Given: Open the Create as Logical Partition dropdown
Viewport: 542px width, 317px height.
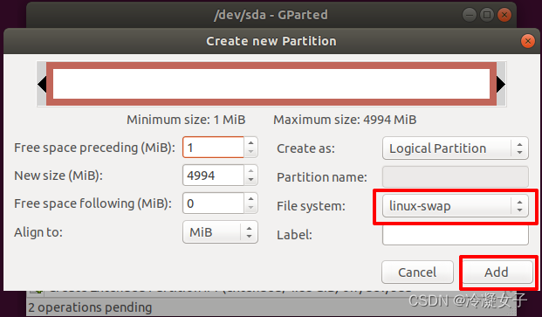Looking at the screenshot, I should [x=456, y=148].
